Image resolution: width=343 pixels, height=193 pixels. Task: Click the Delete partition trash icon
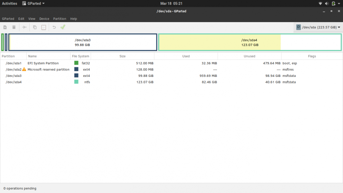tap(14, 27)
